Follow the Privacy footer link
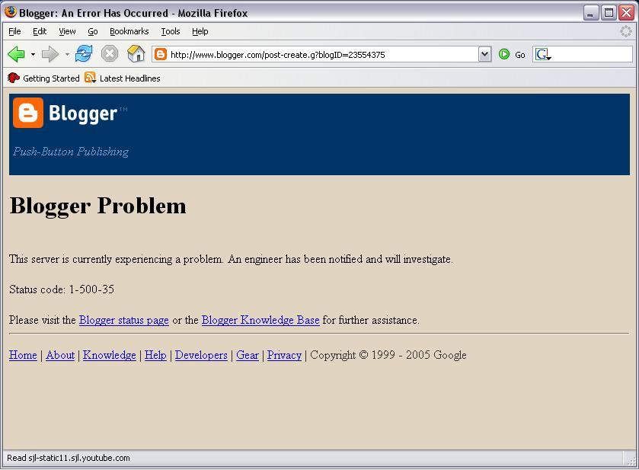This screenshot has height=470, width=639. tap(284, 356)
